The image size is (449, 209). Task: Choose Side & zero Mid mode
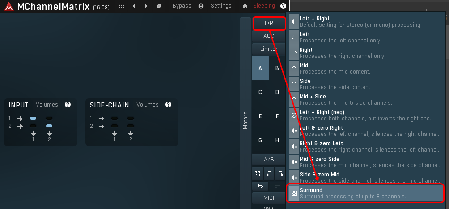coord(366,177)
